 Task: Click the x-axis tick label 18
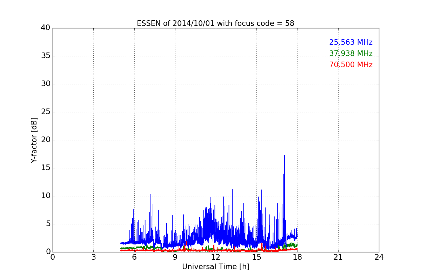tap(298, 257)
